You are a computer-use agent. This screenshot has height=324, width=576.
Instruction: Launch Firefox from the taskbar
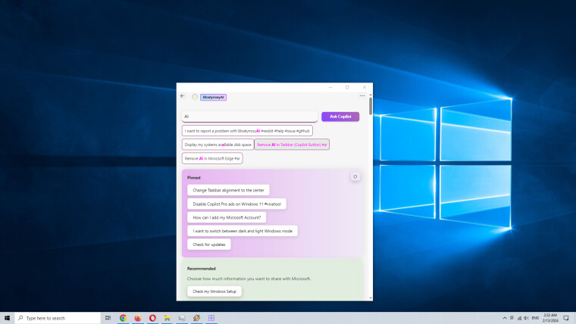coord(137,318)
